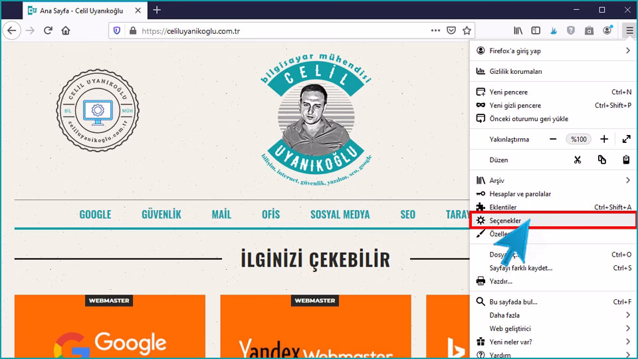Open Yeni gizli pencere
This screenshot has height=359, width=638.
(554, 106)
